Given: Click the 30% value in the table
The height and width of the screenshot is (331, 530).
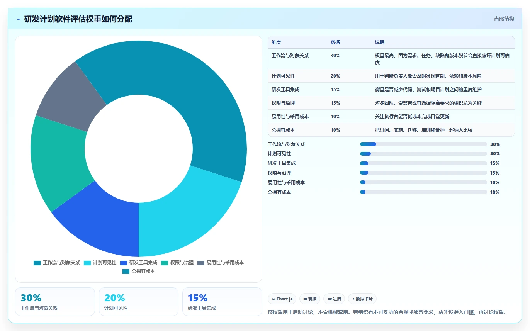Looking at the screenshot, I should (x=335, y=56).
